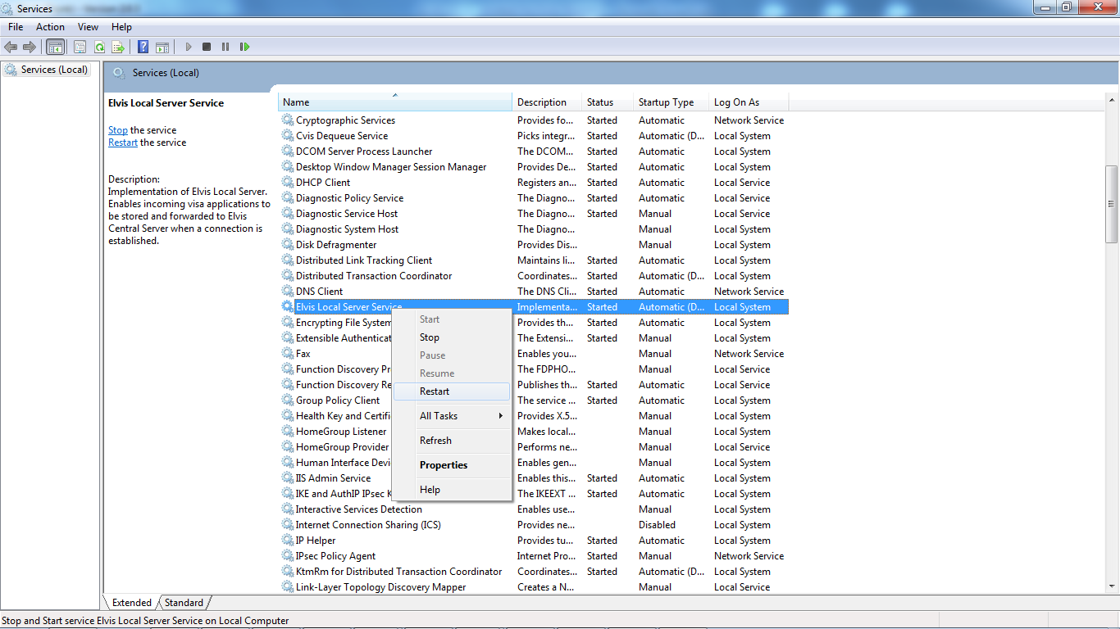Select DCOM Server Process Launcher row
The width and height of the screenshot is (1120, 629).
[534, 152]
